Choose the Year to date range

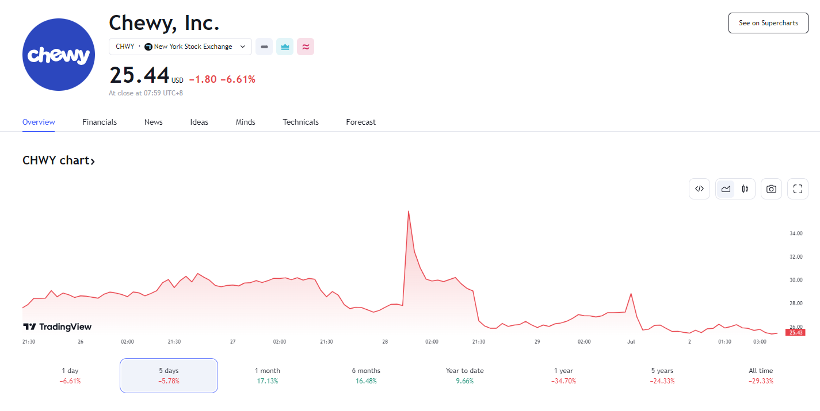point(464,375)
